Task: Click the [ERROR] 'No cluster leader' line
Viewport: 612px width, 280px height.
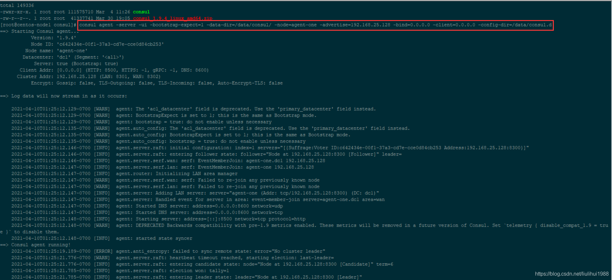Action: tap(168, 251)
